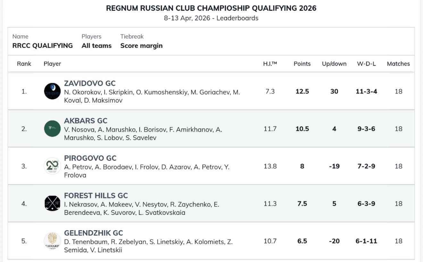Screen dimensions: 423x262
Task: Open the All teams players filter
Action: click(x=96, y=46)
